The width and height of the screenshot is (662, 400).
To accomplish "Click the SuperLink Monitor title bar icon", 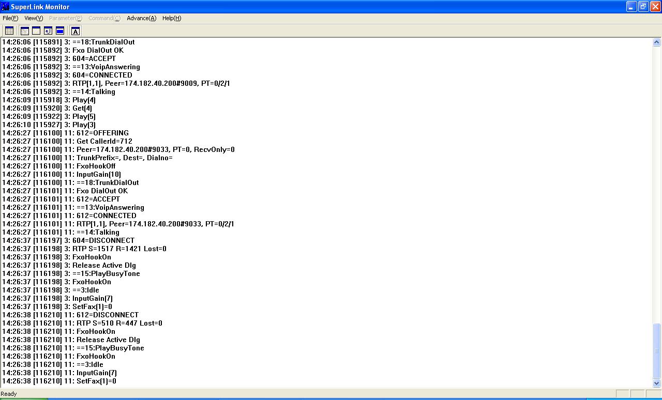I will [x=6, y=7].
